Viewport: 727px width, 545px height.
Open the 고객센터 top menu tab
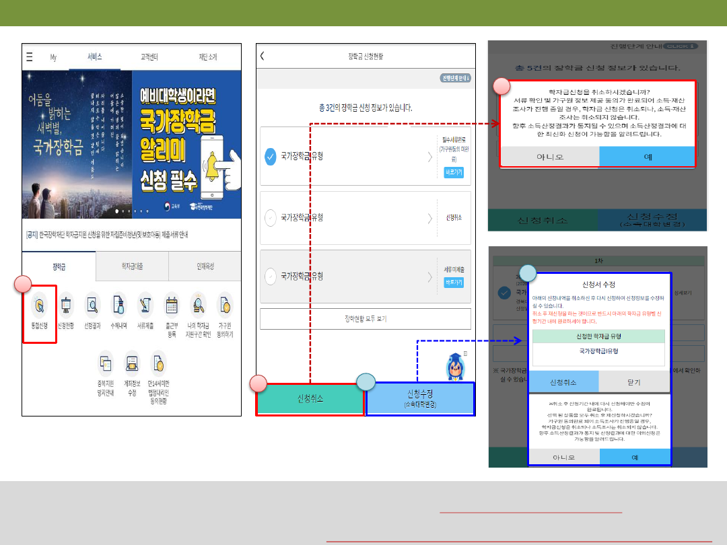(x=150, y=57)
